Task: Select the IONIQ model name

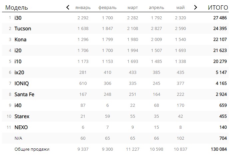Action: tap(22, 83)
